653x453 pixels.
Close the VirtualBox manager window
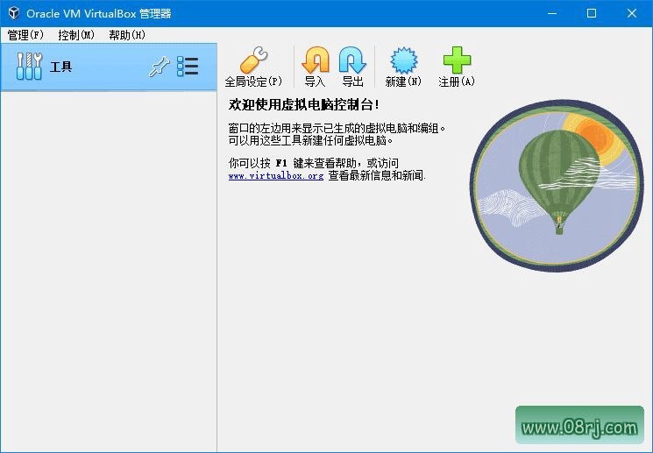point(631,13)
